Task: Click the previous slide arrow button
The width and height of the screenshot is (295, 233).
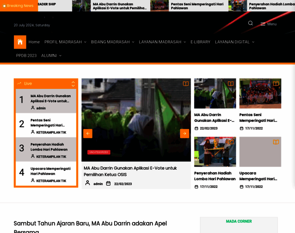Action: [88, 134]
